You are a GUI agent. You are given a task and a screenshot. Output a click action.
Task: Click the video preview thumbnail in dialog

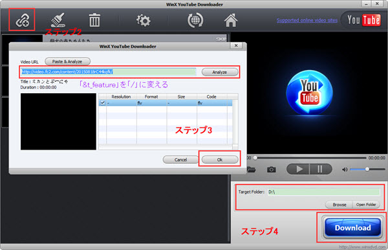pyautogui.click(x=58, y=121)
